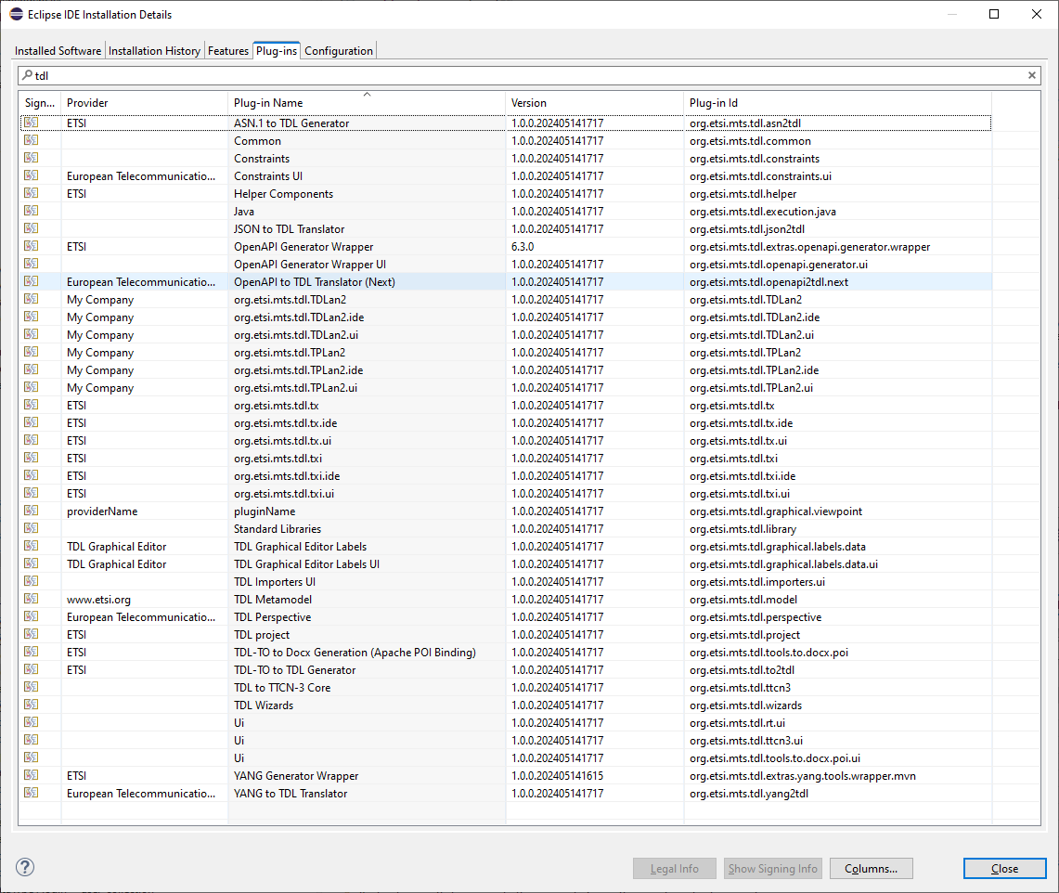This screenshot has width=1059, height=893.
Task: Sort by the Plug-in Id column header
Action: click(837, 103)
